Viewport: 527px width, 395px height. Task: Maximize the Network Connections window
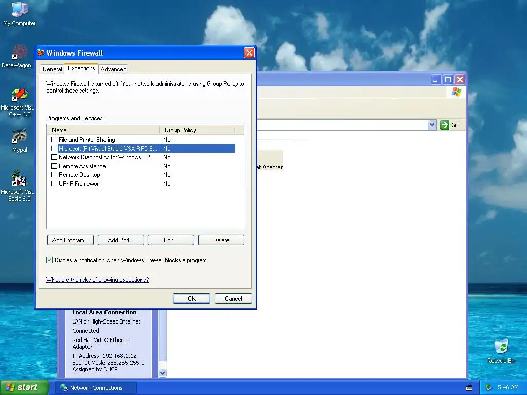pos(448,80)
